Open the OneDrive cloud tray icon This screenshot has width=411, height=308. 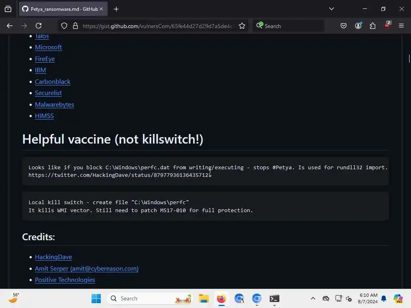326,298
